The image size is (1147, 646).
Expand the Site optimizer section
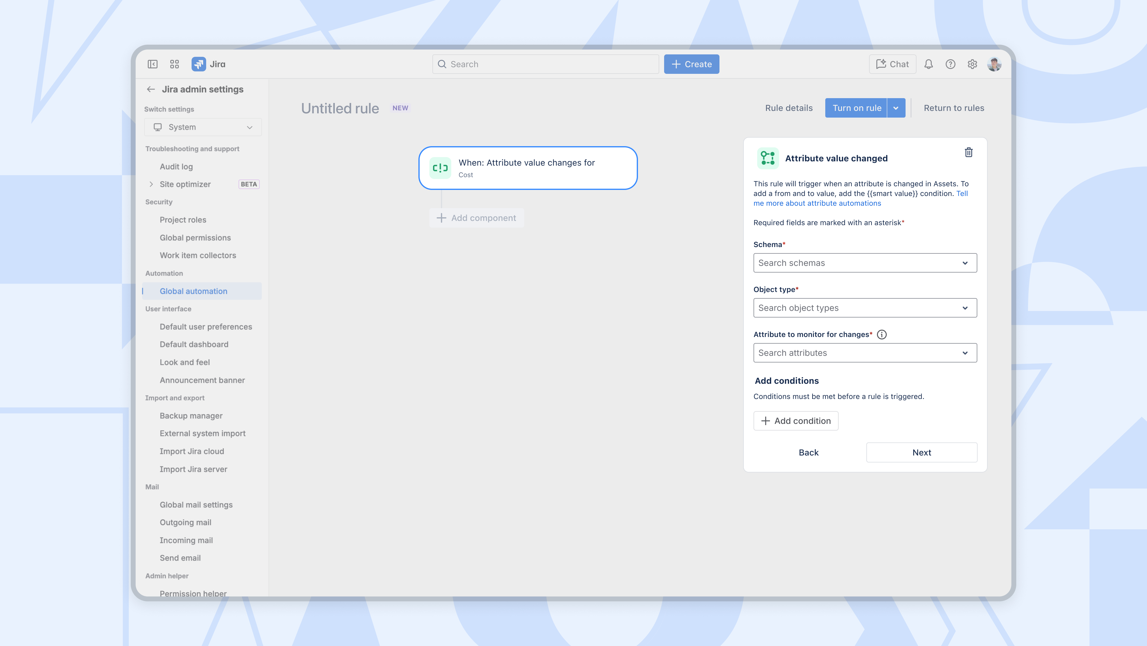click(x=151, y=184)
